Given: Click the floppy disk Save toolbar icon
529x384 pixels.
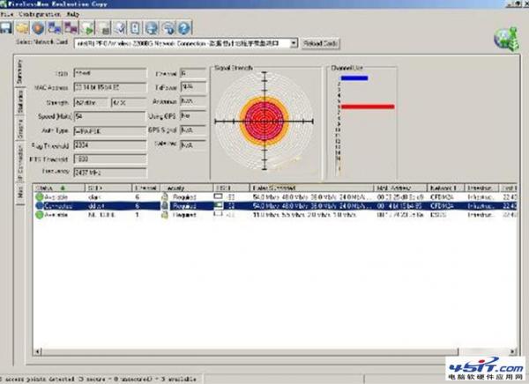Looking at the screenshot, I should point(6,27).
